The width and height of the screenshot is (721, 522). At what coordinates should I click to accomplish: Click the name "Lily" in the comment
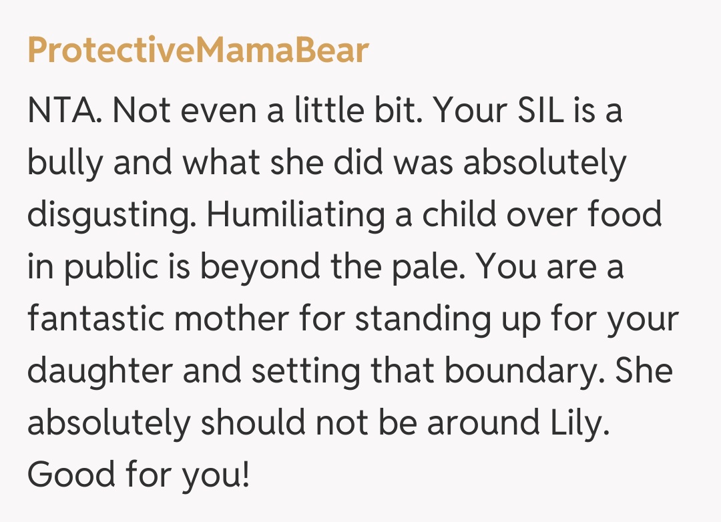click(x=573, y=423)
